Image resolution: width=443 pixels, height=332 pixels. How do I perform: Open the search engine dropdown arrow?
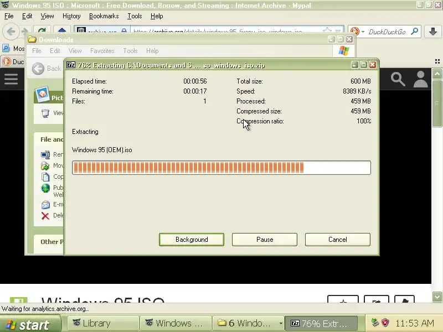363,32
